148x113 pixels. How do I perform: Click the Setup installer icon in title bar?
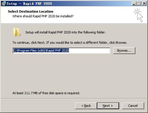click(x=4, y=4)
